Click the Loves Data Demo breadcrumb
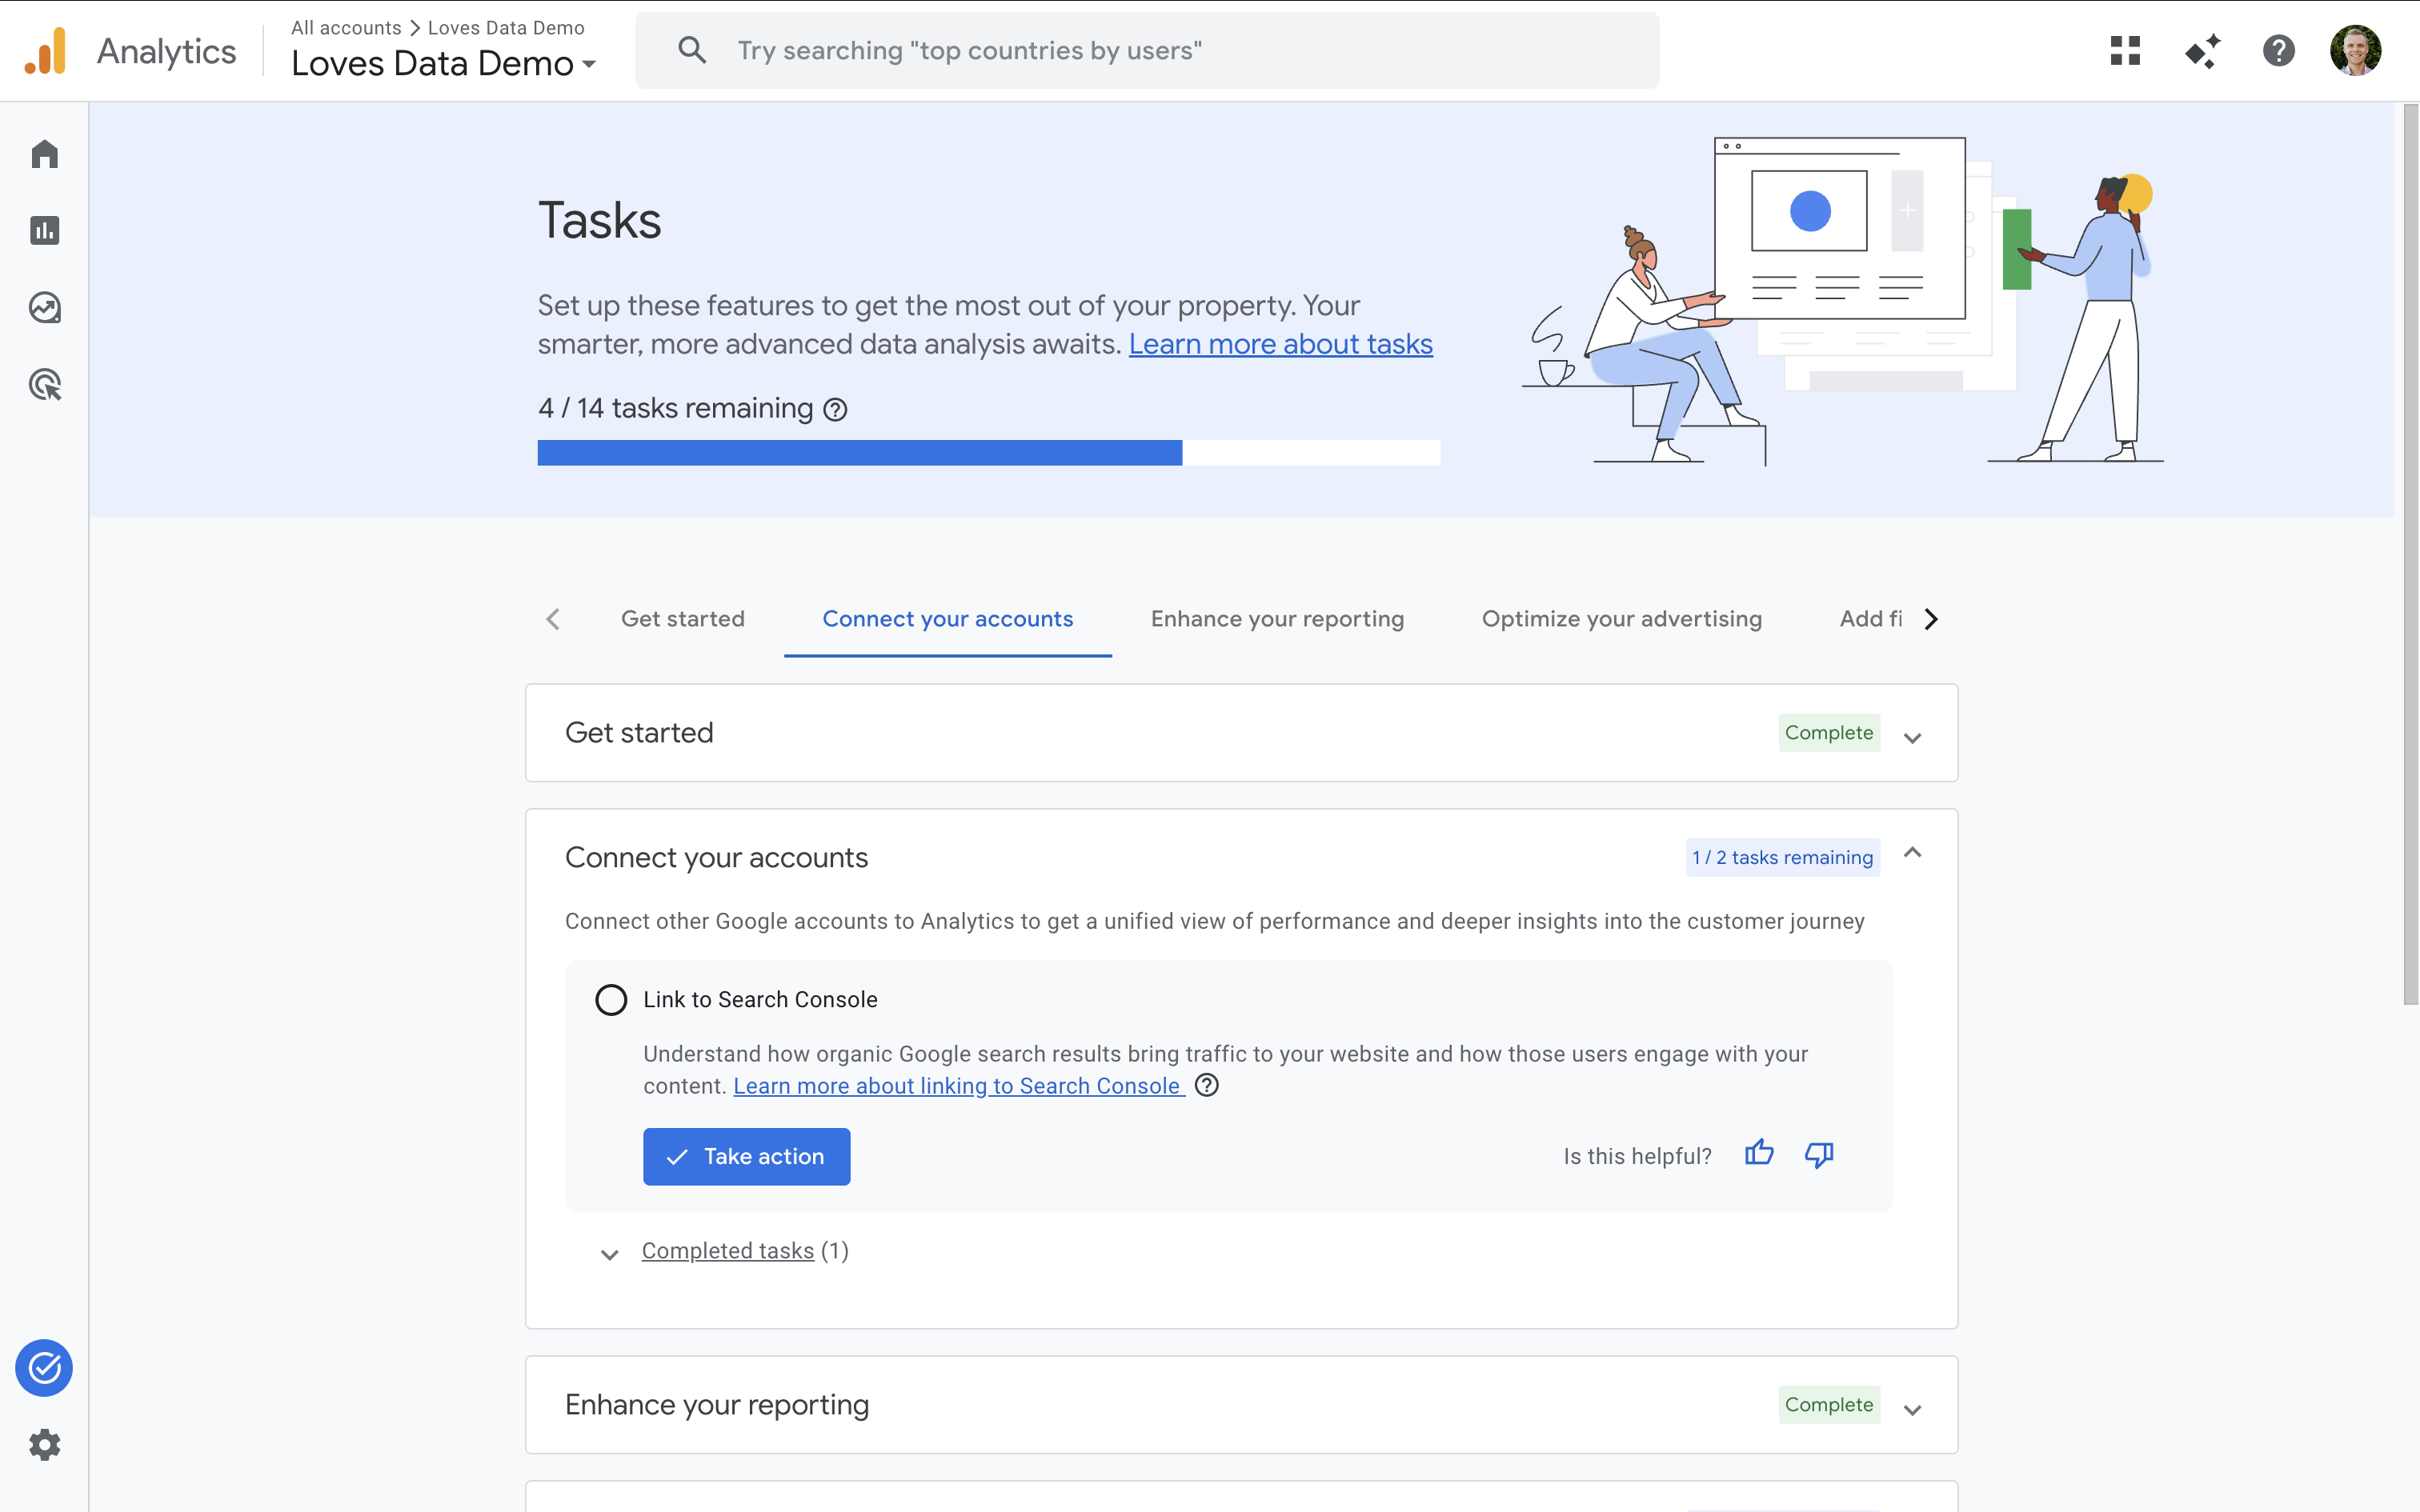This screenshot has height=1512, width=2420. point(506,28)
